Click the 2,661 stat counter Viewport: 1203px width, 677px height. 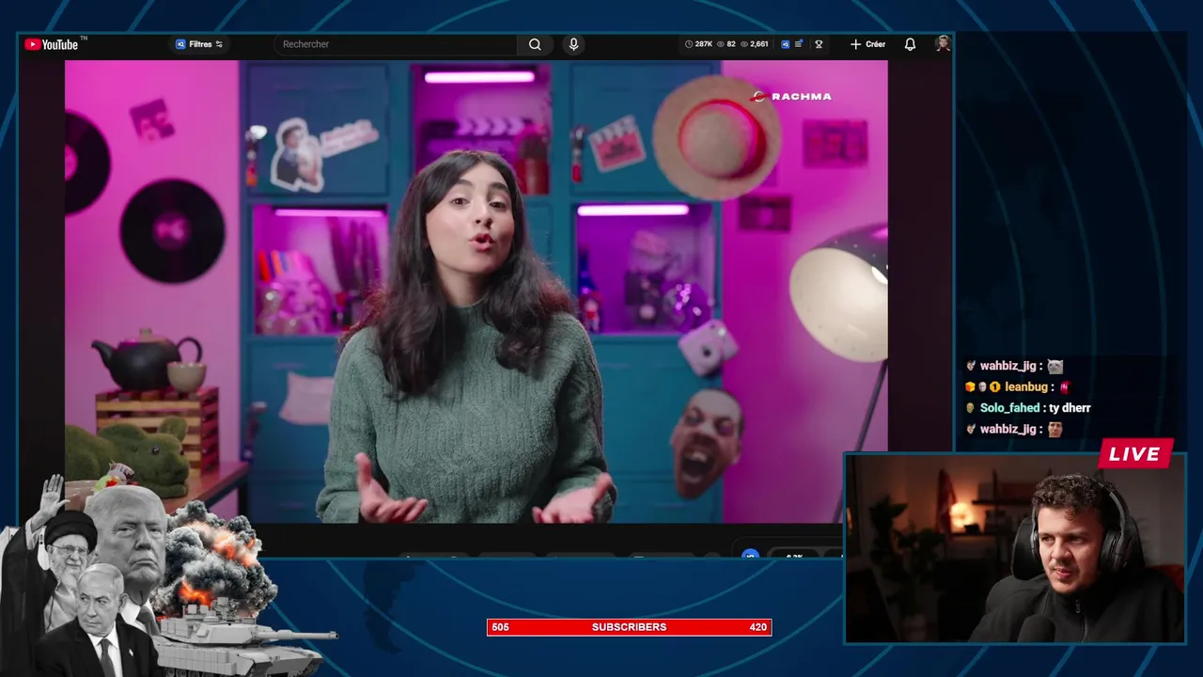pos(755,44)
